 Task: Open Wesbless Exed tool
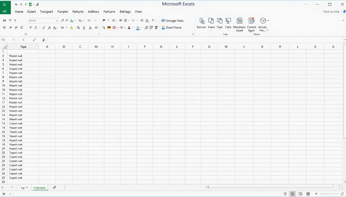click(x=239, y=25)
